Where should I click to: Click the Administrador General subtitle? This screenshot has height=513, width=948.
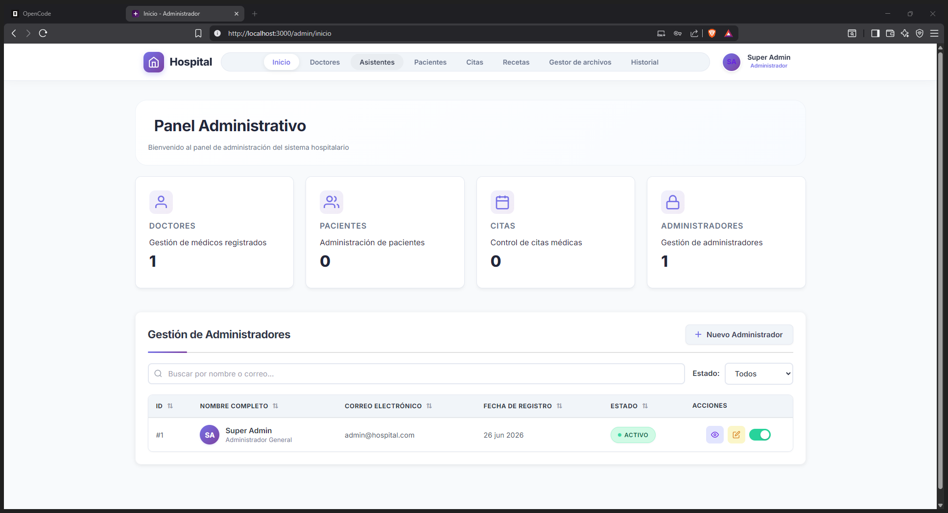pos(259,440)
